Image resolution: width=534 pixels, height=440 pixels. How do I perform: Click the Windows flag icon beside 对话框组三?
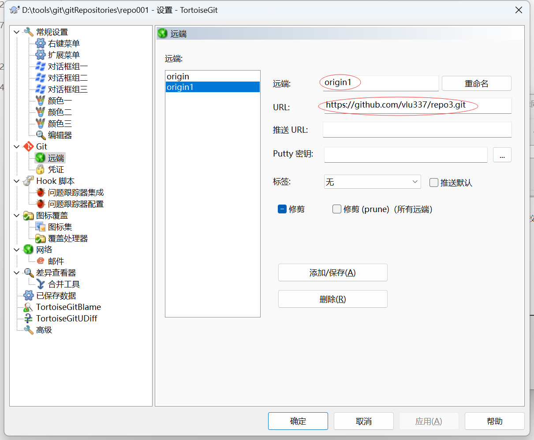click(41, 89)
